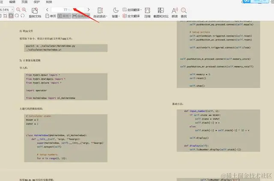The image size is (274, 181).
Task: Click code line "self.state = INPUT"
Action: 207,119
